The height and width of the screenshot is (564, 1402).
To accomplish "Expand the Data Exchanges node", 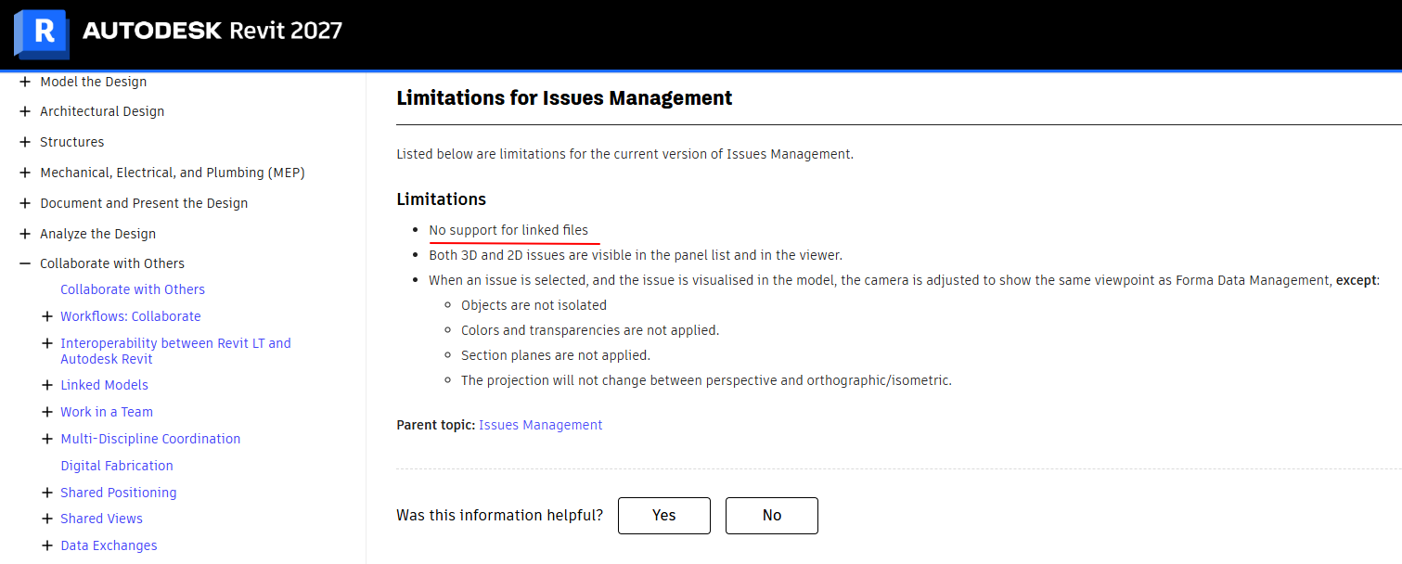I will 47,545.
